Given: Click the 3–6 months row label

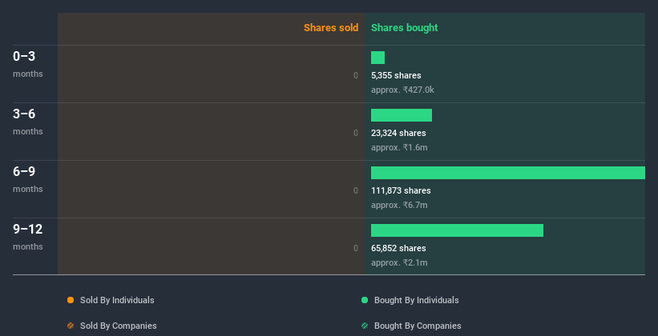Looking at the screenshot, I should [28, 122].
